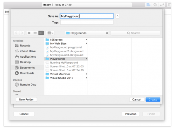Show the version editor in Xcode toolbar

point(162,5)
